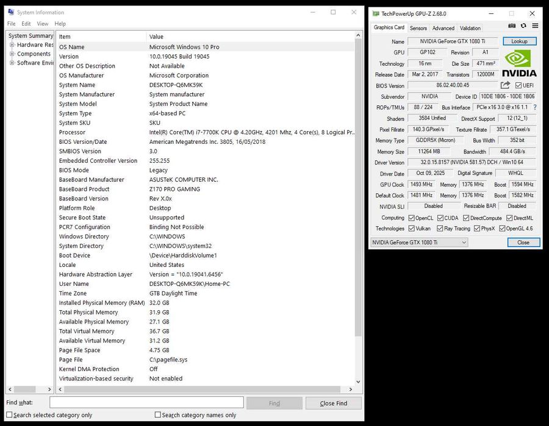The width and height of the screenshot is (549, 426).
Task: Expand the Hardware Resources tree node
Action: [12, 44]
